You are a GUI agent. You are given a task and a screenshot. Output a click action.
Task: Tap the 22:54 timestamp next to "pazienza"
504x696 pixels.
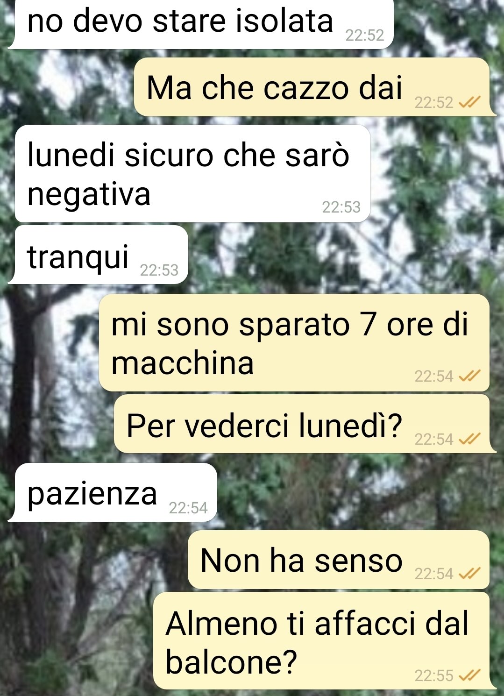(x=188, y=508)
